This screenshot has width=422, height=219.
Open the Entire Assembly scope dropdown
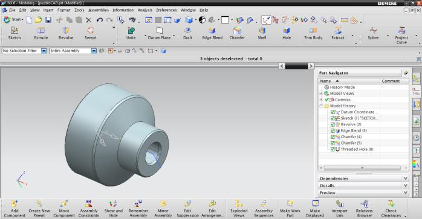point(94,51)
